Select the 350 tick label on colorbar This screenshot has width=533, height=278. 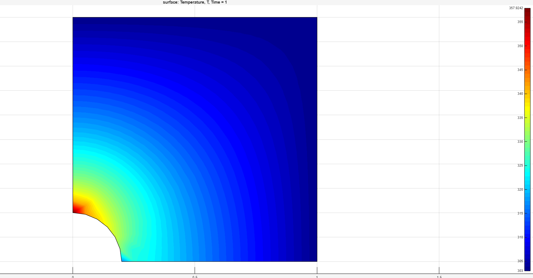520,46
